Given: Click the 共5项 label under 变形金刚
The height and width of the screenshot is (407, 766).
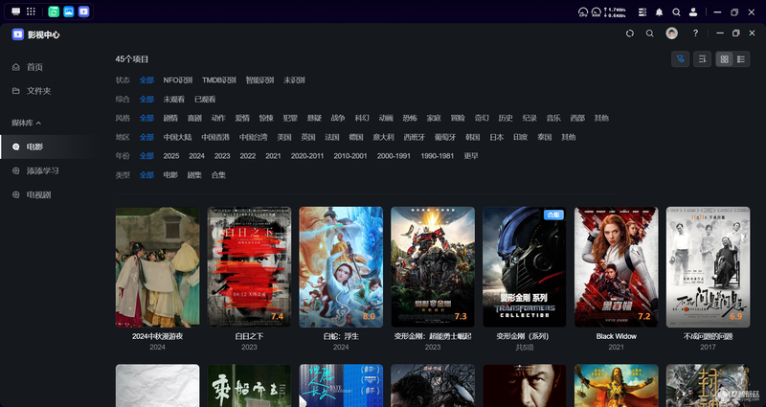Looking at the screenshot, I should [524, 348].
